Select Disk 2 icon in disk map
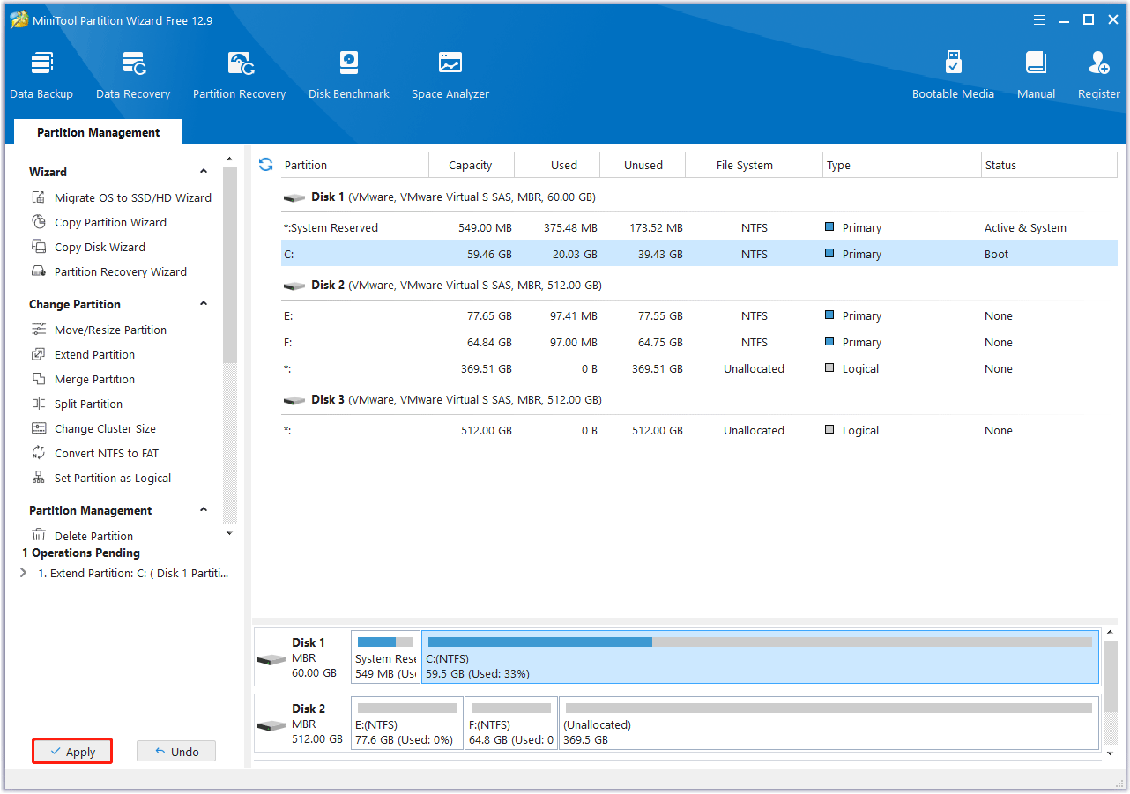Screen dimensions: 1130x794 271,725
